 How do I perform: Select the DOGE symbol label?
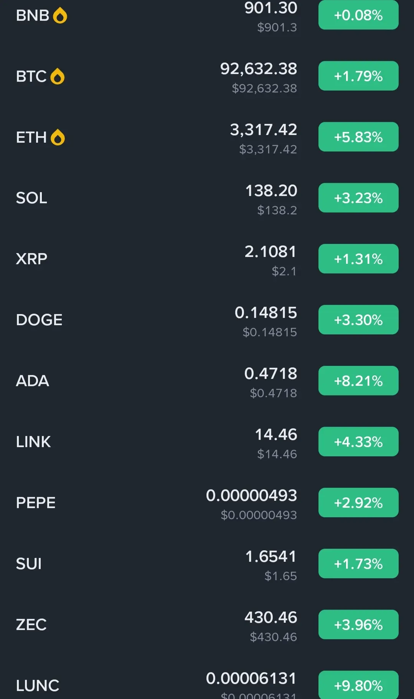click(x=39, y=320)
